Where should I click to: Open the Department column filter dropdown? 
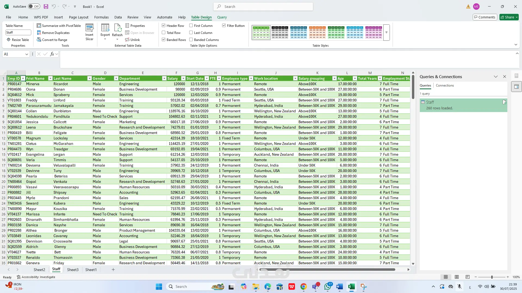(164, 78)
